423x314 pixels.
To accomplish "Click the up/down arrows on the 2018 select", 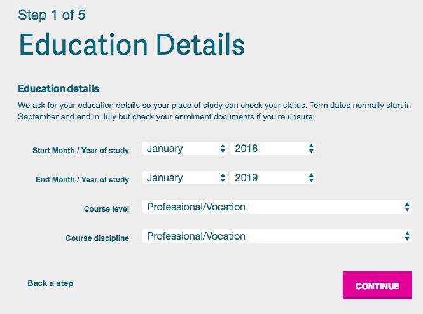I will 311,149.
